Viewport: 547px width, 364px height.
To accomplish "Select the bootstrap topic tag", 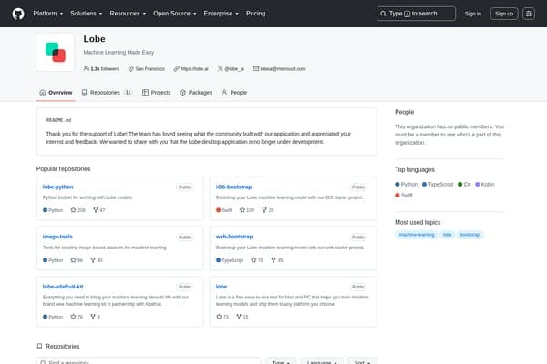I will [x=470, y=235].
